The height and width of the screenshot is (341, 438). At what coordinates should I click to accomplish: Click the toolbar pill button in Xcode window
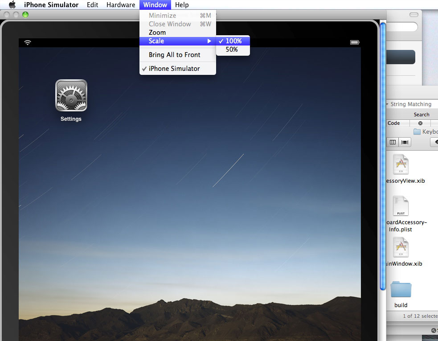(413, 15)
